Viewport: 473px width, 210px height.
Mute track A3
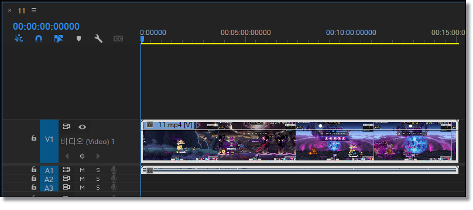pyautogui.click(x=82, y=187)
